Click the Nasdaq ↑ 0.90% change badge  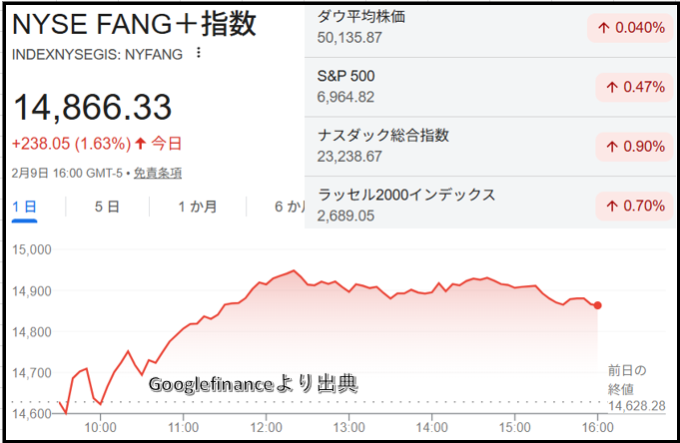point(631,147)
